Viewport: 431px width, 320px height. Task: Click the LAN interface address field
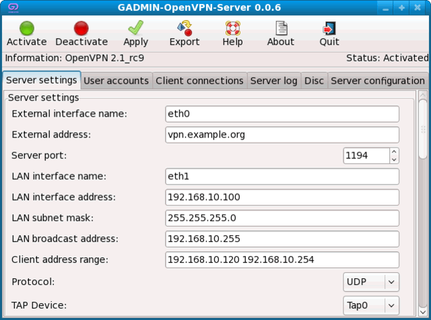click(282, 197)
